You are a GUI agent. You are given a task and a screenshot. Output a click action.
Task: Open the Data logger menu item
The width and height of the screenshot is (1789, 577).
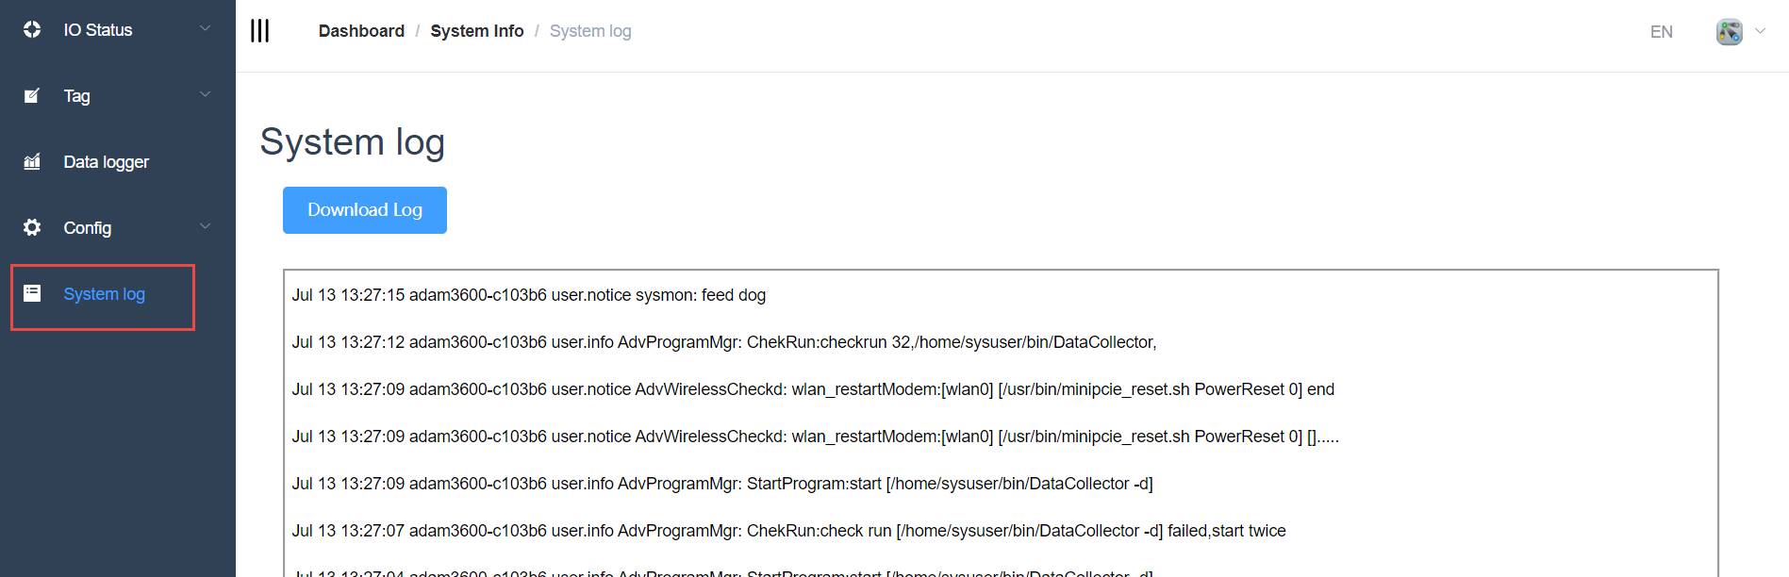106,162
